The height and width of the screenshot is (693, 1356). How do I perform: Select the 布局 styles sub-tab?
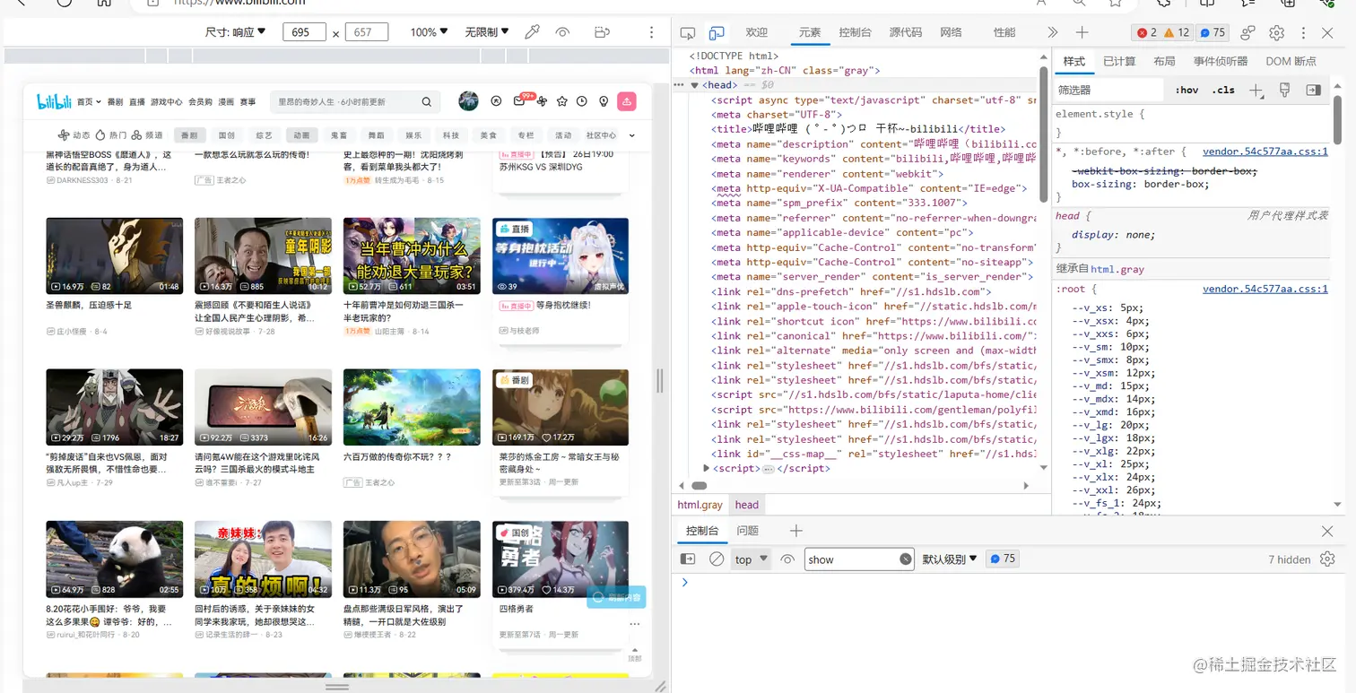coord(1164,61)
